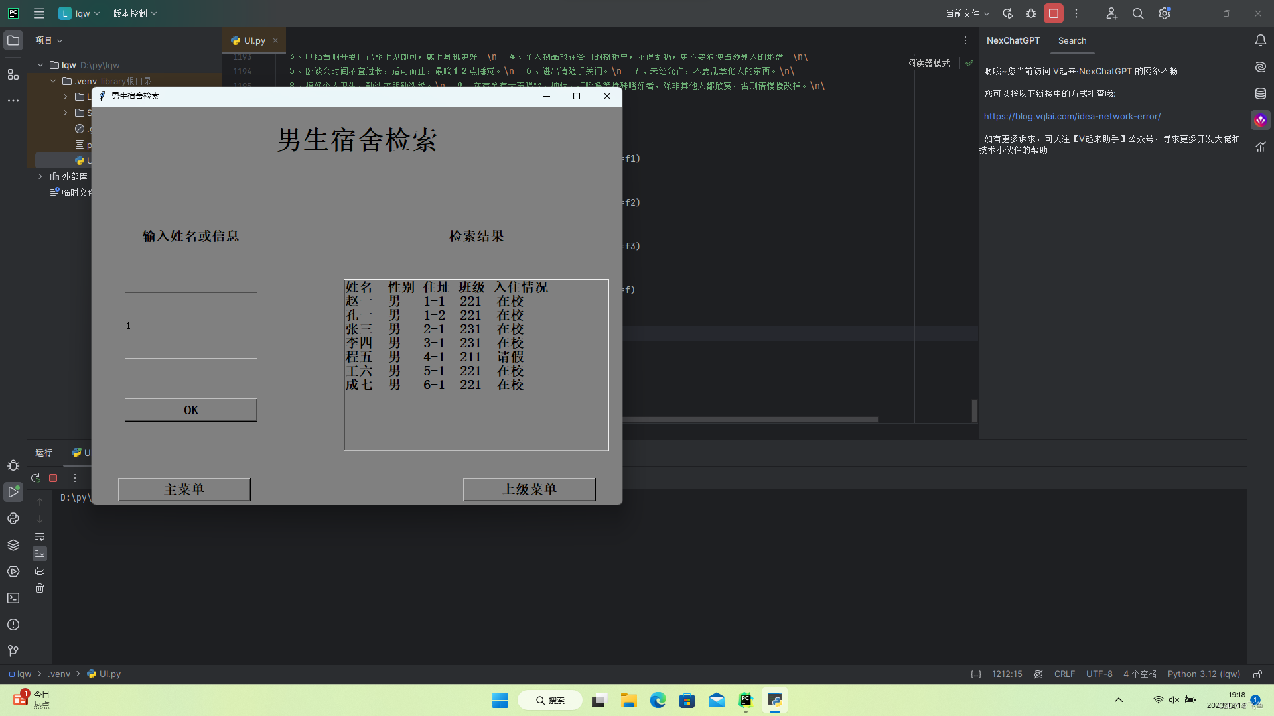This screenshot has width=1274, height=716.
Task: Click 阅读器模式 in the editor
Action: (x=929, y=63)
